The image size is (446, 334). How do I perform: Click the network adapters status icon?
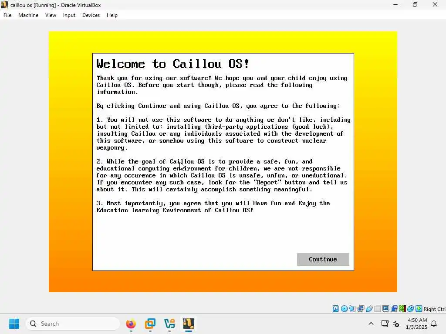click(361, 309)
